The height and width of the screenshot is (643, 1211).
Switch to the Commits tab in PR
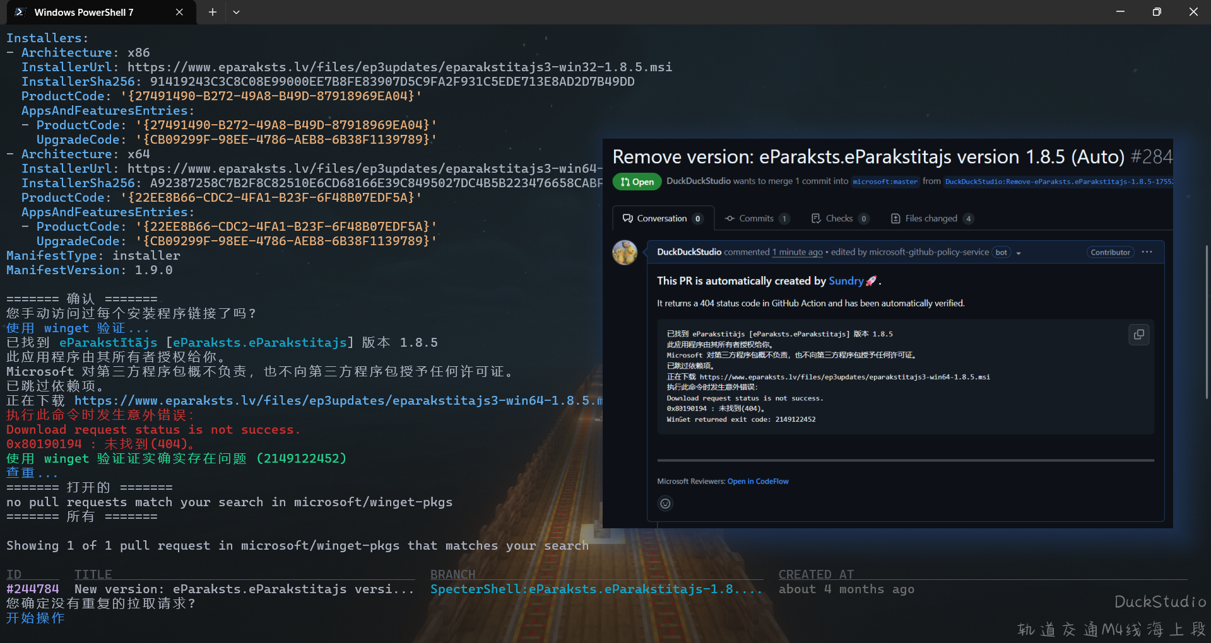(757, 218)
